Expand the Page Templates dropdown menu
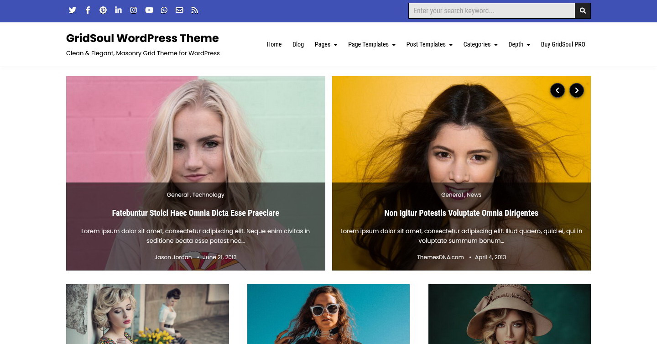The image size is (657, 344). [372, 44]
